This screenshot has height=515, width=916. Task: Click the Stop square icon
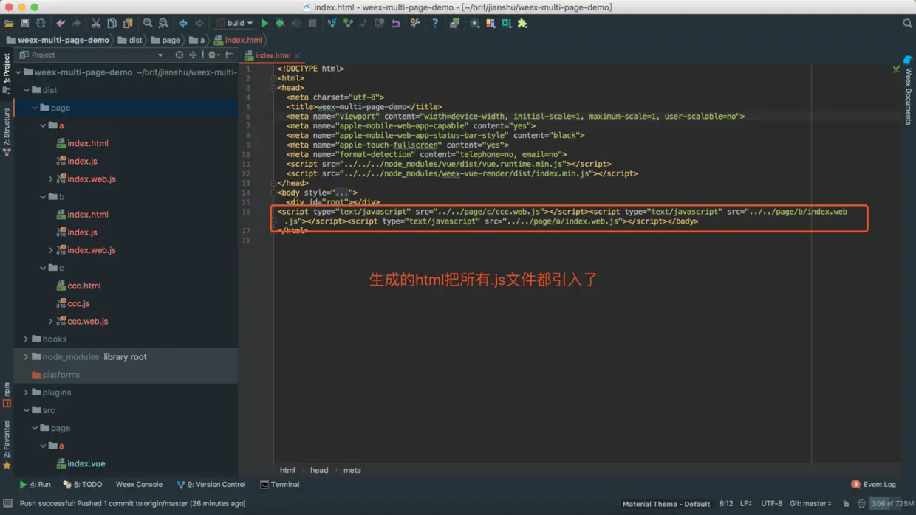[x=312, y=24]
